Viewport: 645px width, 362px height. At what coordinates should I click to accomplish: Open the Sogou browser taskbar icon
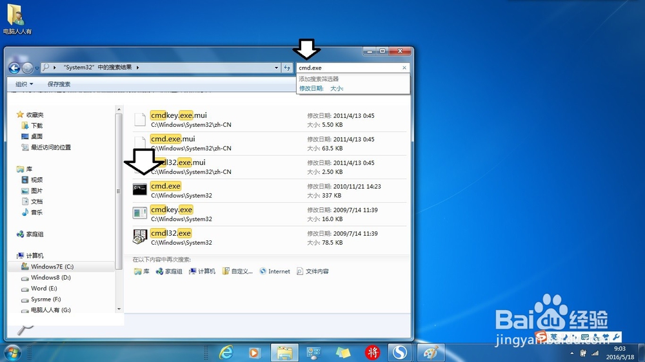tap(399, 352)
